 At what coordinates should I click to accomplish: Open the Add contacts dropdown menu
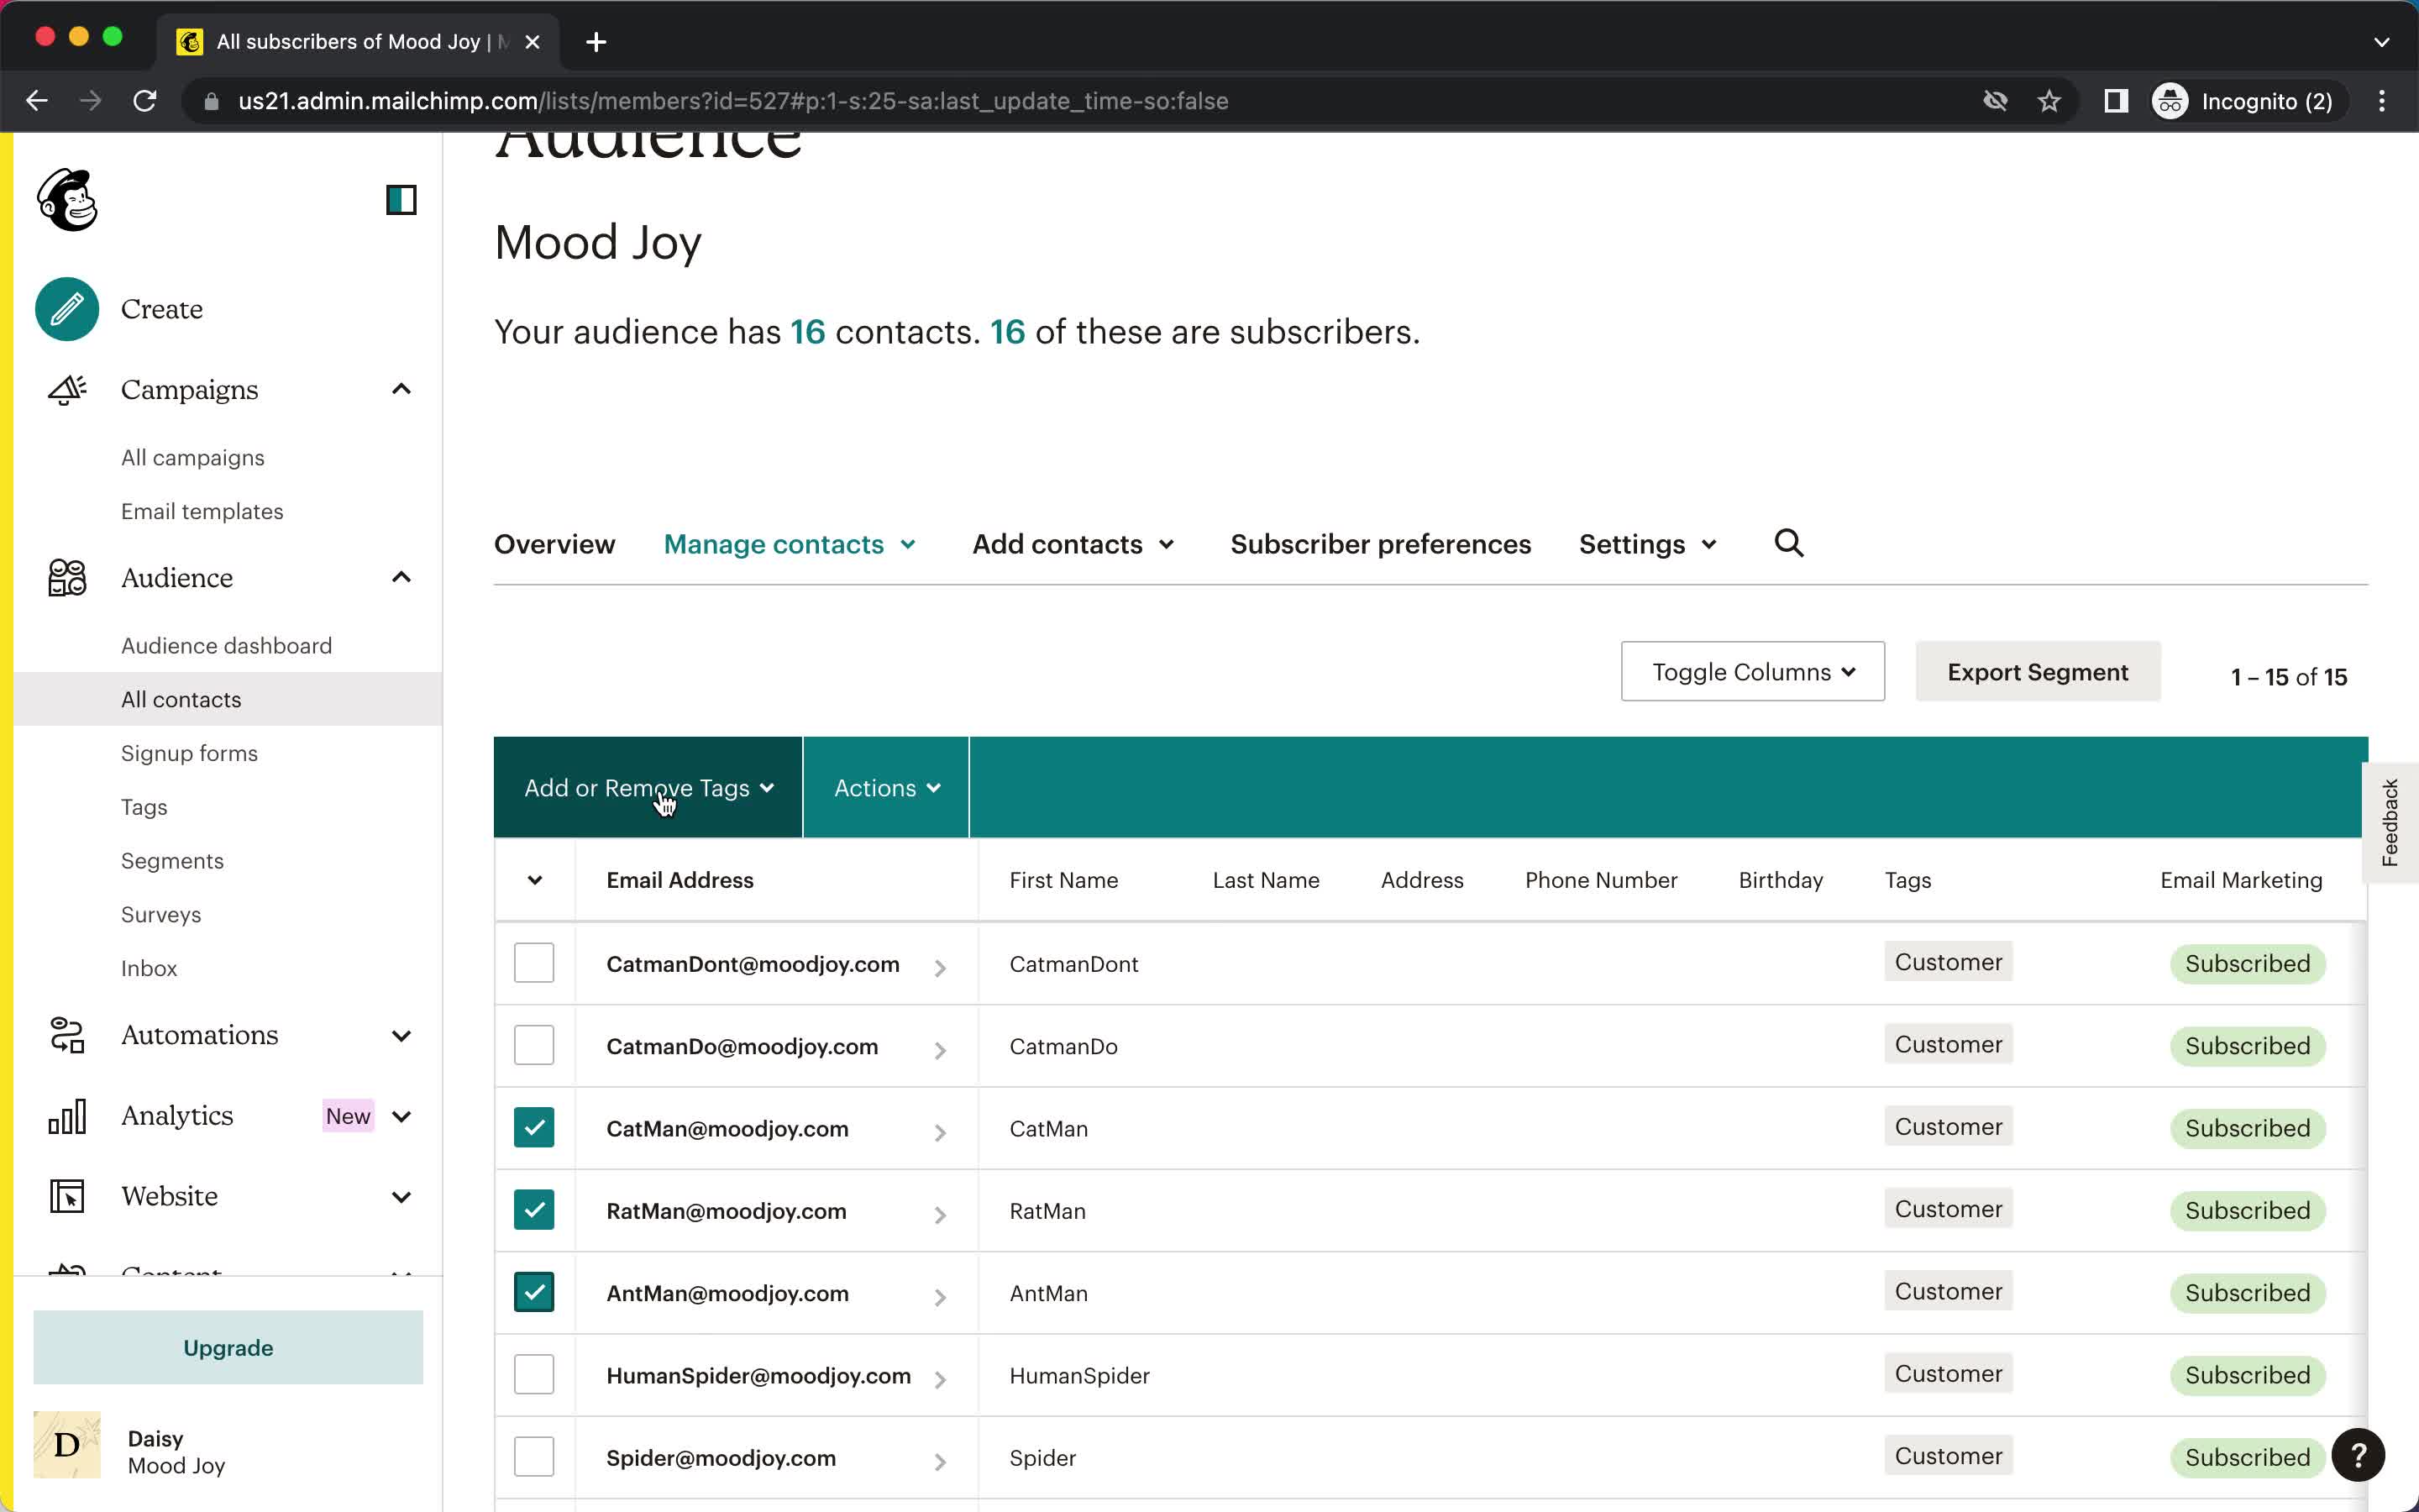click(1071, 542)
